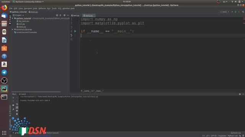Open Terminal from the dock
This screenshot has width=245, height=137.
pyautogui.click(x=4, y=97)
